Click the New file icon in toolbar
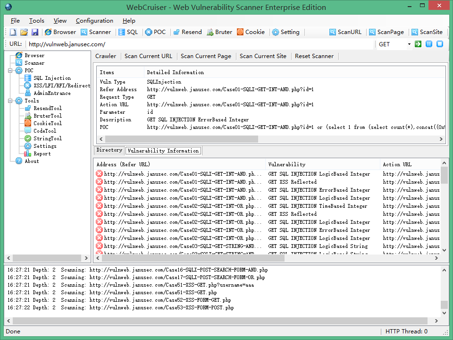The image size is (453, 340). [x=13, y=32]
